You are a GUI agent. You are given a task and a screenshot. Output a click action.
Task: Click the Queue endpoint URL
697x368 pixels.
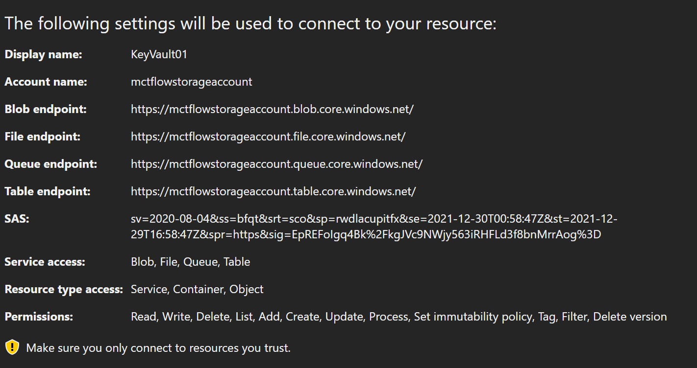pyautogui.click(x=276, y=164)
